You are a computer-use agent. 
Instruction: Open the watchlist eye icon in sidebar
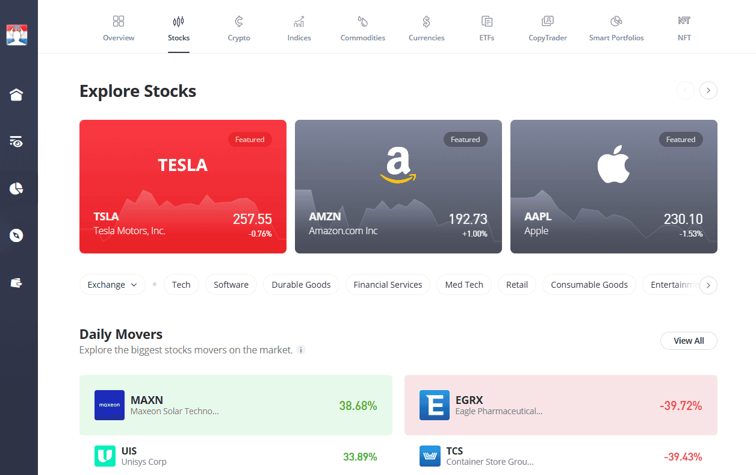[16, 142]
